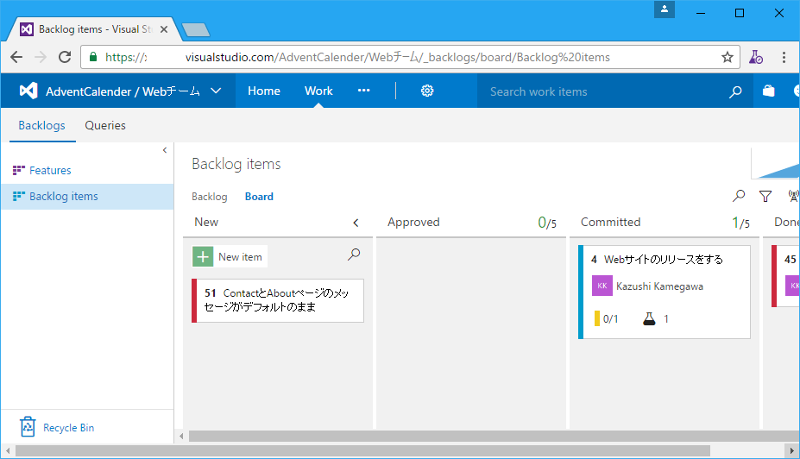This screenshot has height=459, width=800.
Task: Select Features in sidebar
Action: [50, 170]
